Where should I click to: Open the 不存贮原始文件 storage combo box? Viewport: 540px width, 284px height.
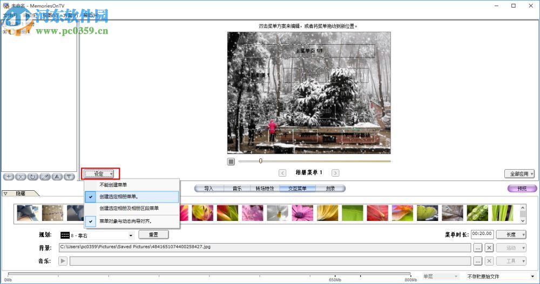pos(501,276)
